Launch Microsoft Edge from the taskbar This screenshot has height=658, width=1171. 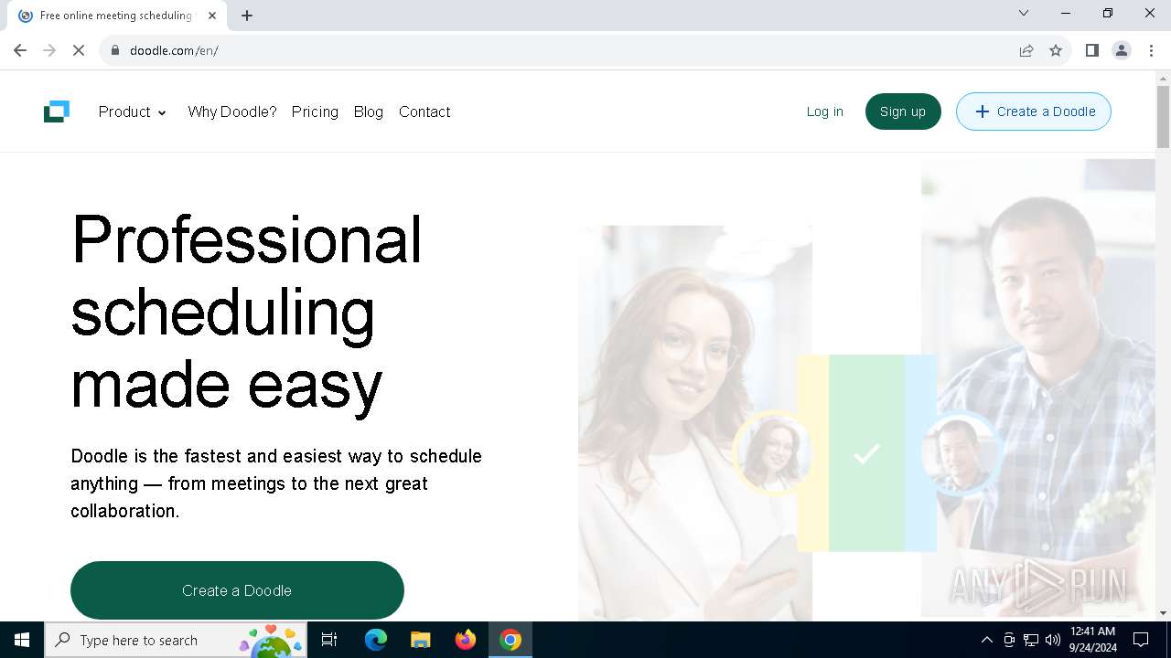(x=376, y=640)
